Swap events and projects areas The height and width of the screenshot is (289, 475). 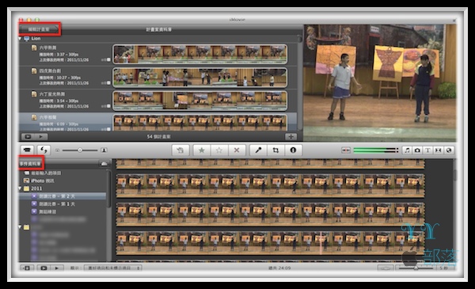pos(44,150)
